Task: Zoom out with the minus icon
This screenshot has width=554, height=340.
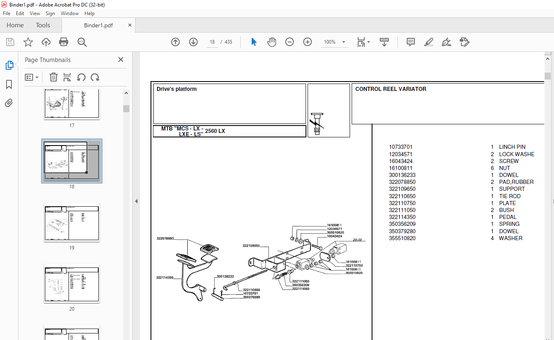Action: (290, 42)
